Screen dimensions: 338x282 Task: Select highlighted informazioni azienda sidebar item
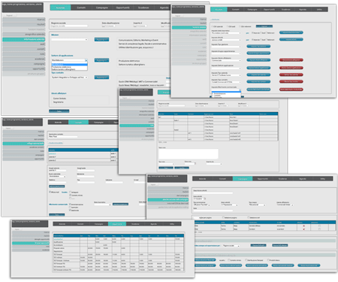[24, 39]
